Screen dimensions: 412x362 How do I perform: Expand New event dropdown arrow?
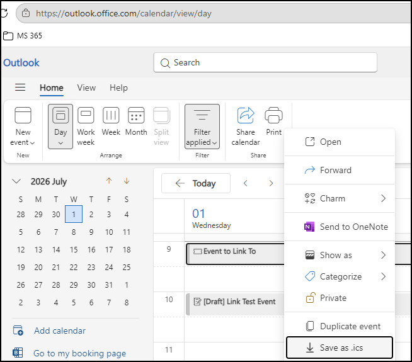(33, 143)
